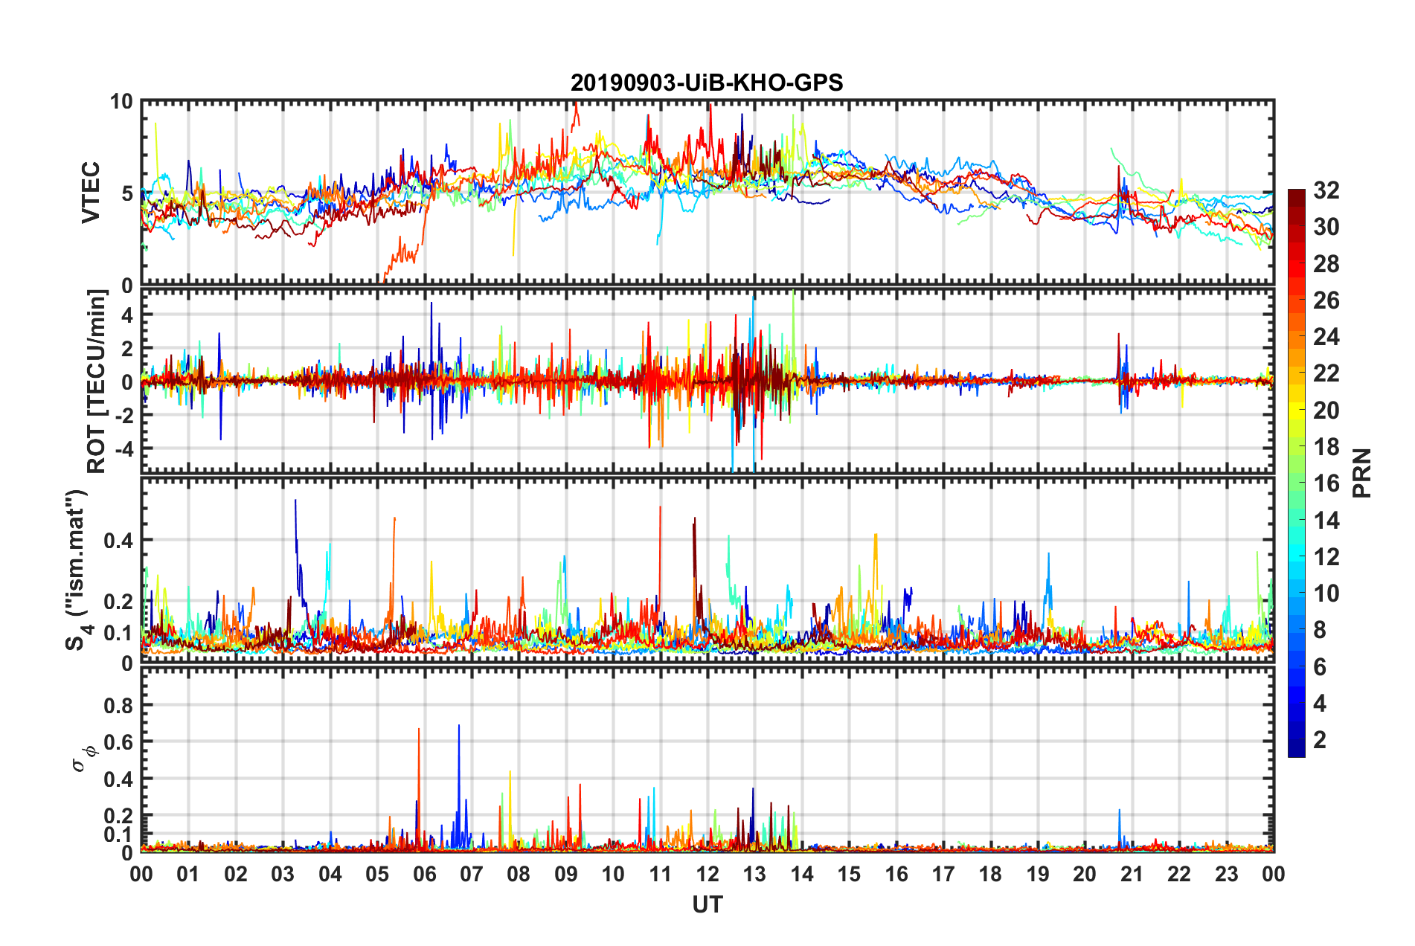Select the "21" hour label on the UT axis
Screen dimensions: 1415x946
coord(1132,874)
